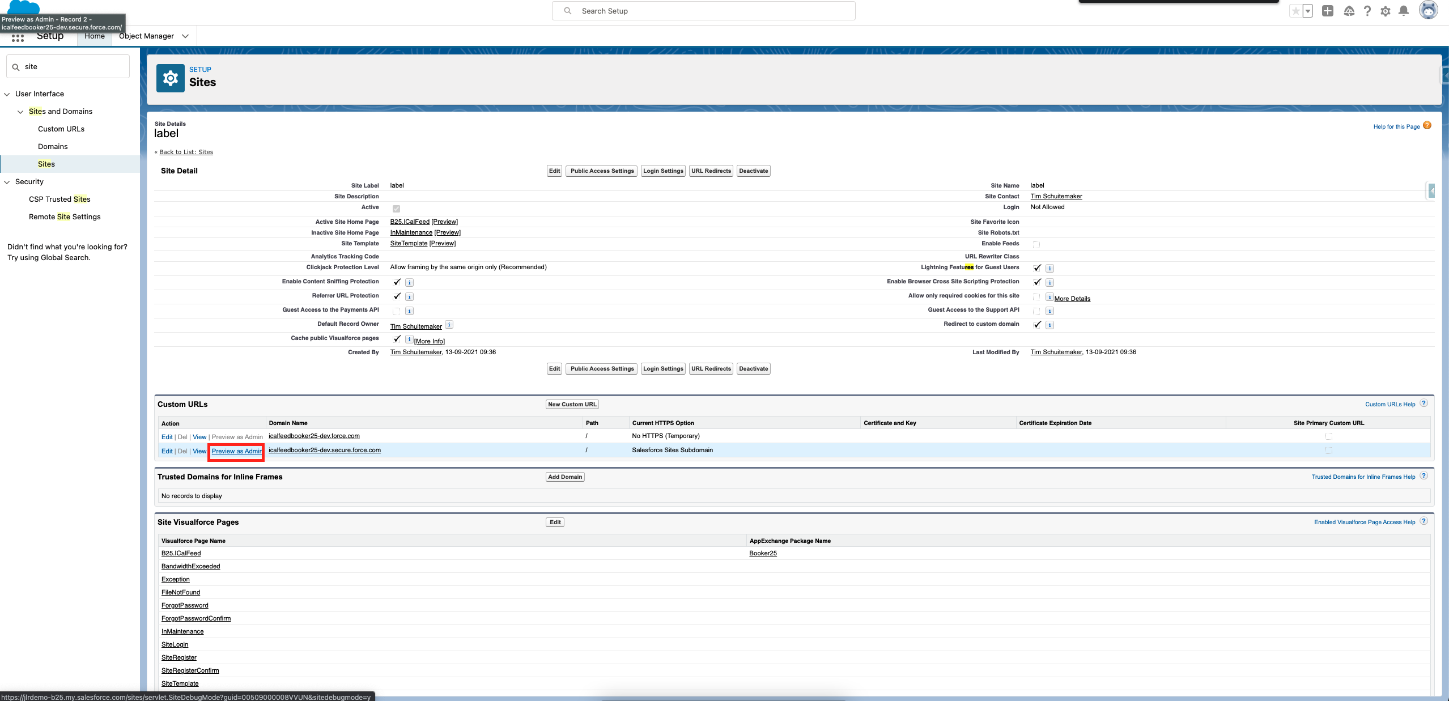Switch to the Home tab
The width and height of the screenshot is (1449, 701).
coord(94,36)
